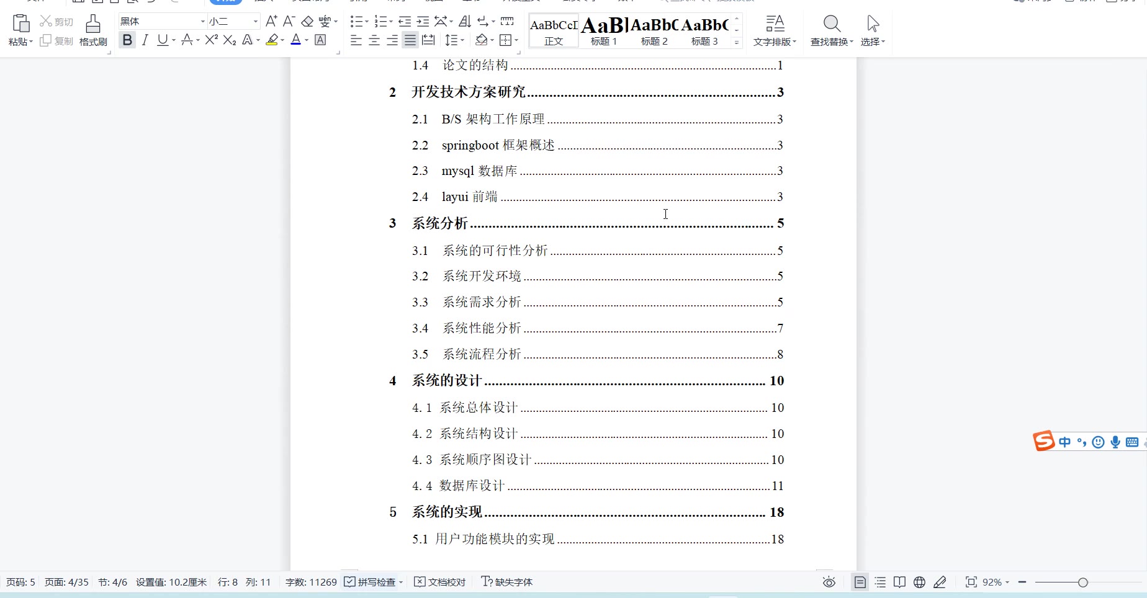The height and width of the screenshot is (598, 1147).
Task: Align text left
Action: click(356, 40)
